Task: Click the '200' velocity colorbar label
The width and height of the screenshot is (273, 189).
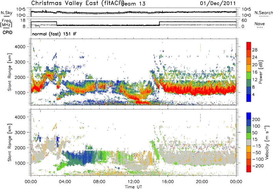Action: coord(256,119)
